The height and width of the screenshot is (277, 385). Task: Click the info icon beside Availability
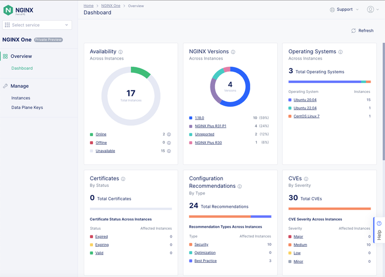point(121,52)
